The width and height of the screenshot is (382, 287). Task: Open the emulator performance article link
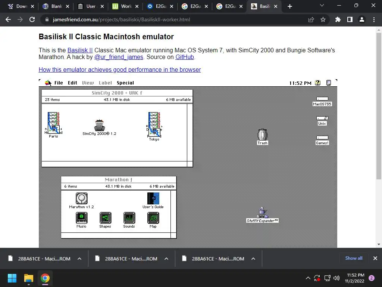click(120, 70)
